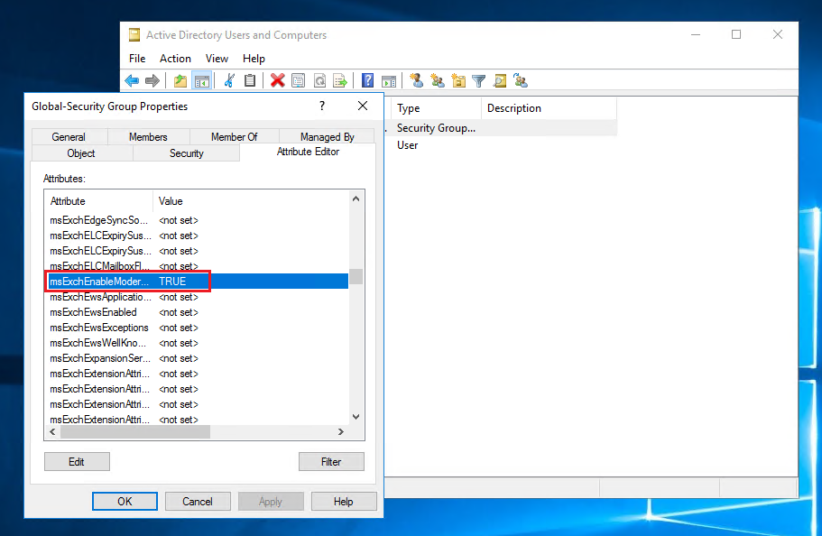The height and width of the screenshot is (536, 822).
Task: Switch to the Object tab
Action: tap(80, 153)
